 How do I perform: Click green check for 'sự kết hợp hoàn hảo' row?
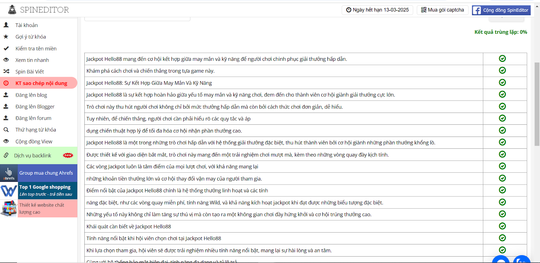[503, 94]
